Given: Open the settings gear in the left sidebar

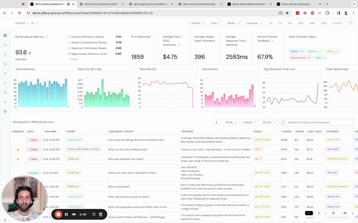Looking at the screenshot, I should (5, 111).
